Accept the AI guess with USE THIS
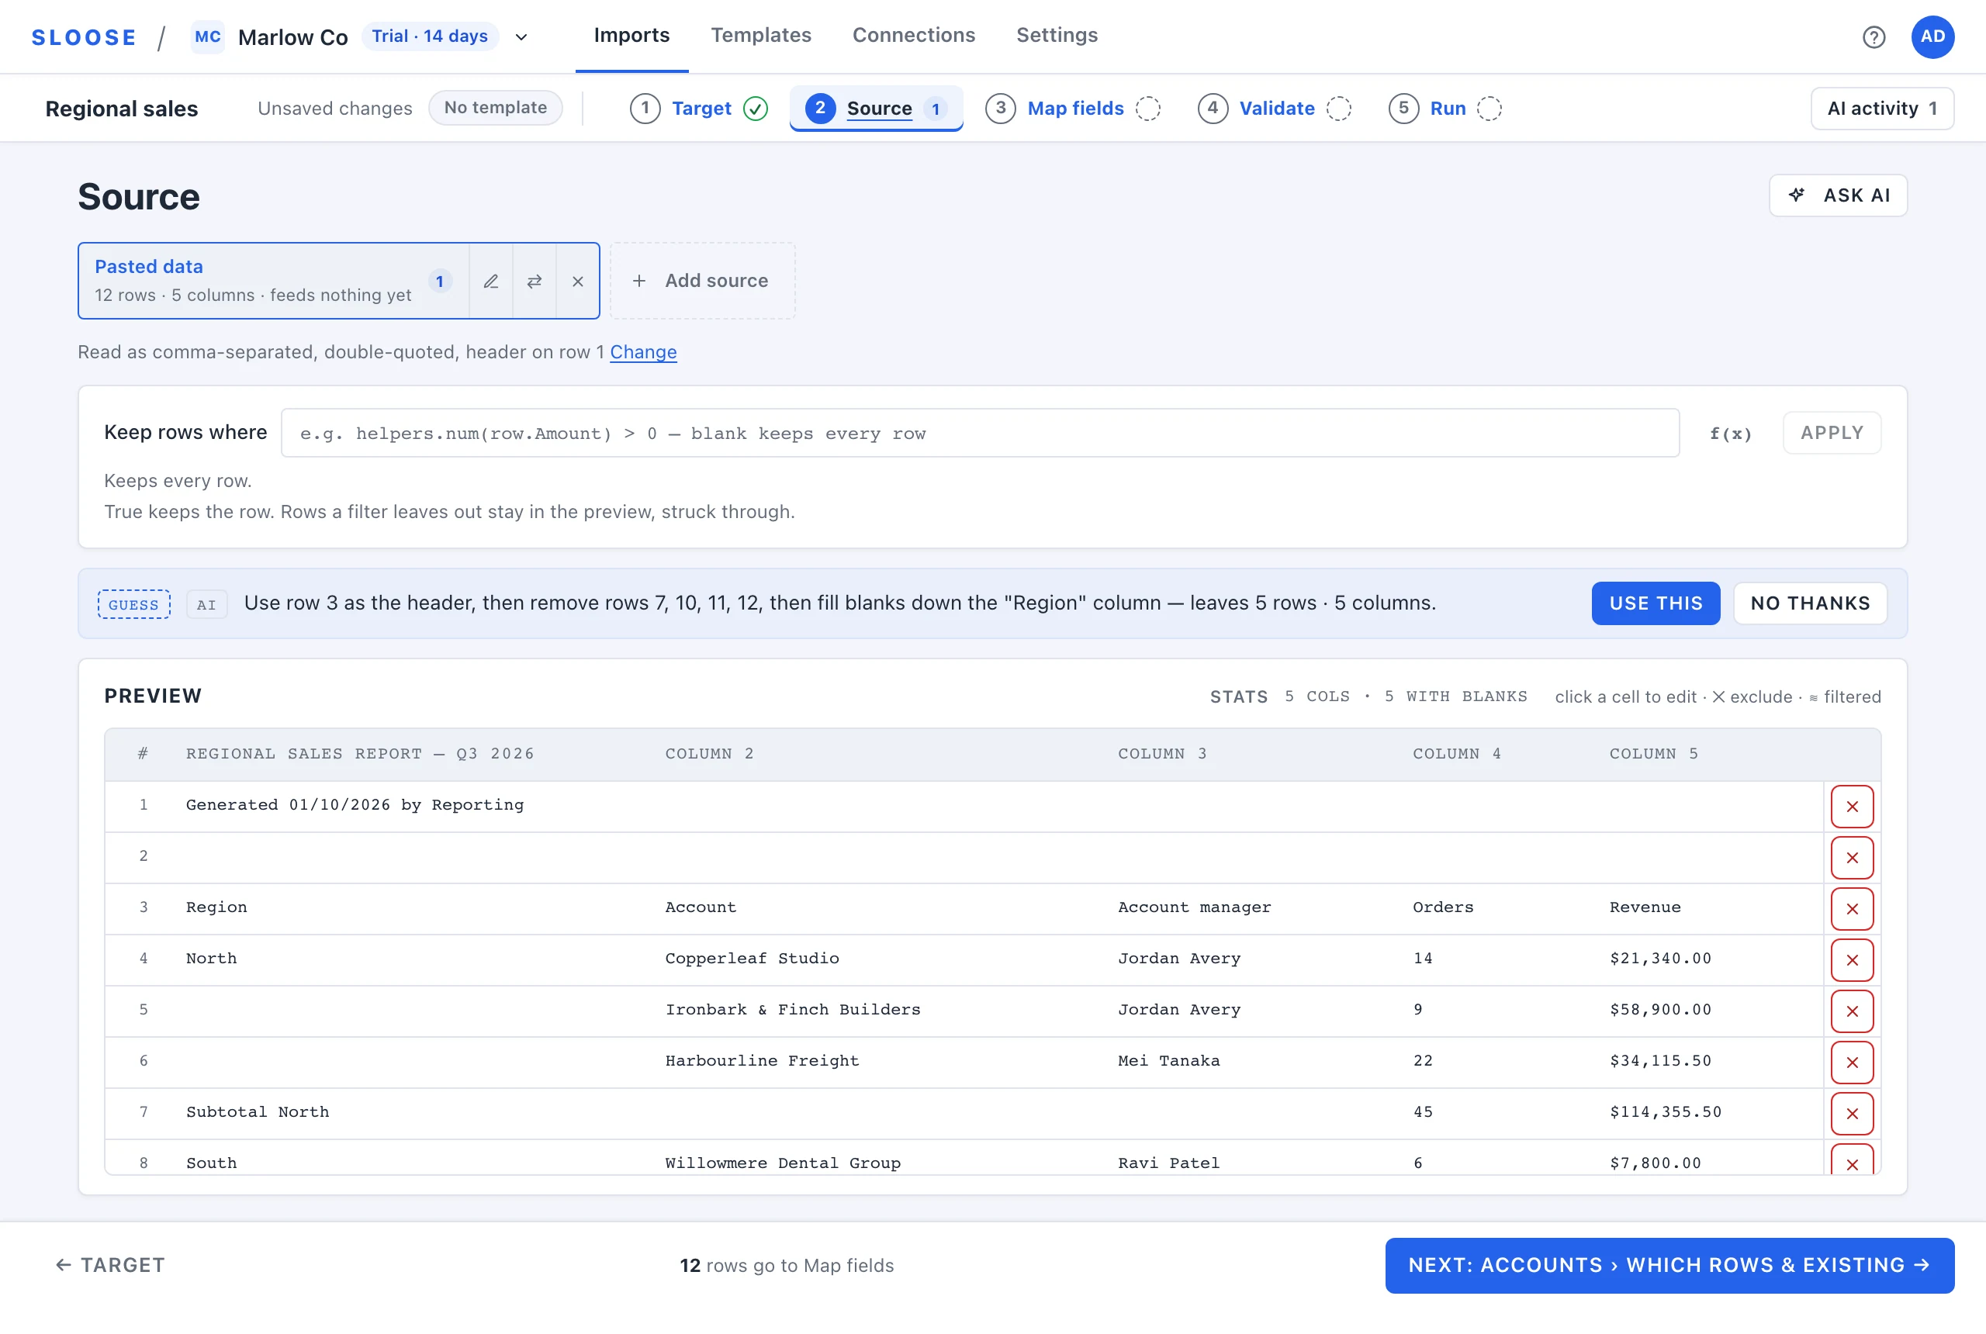 coord(1655,603)
